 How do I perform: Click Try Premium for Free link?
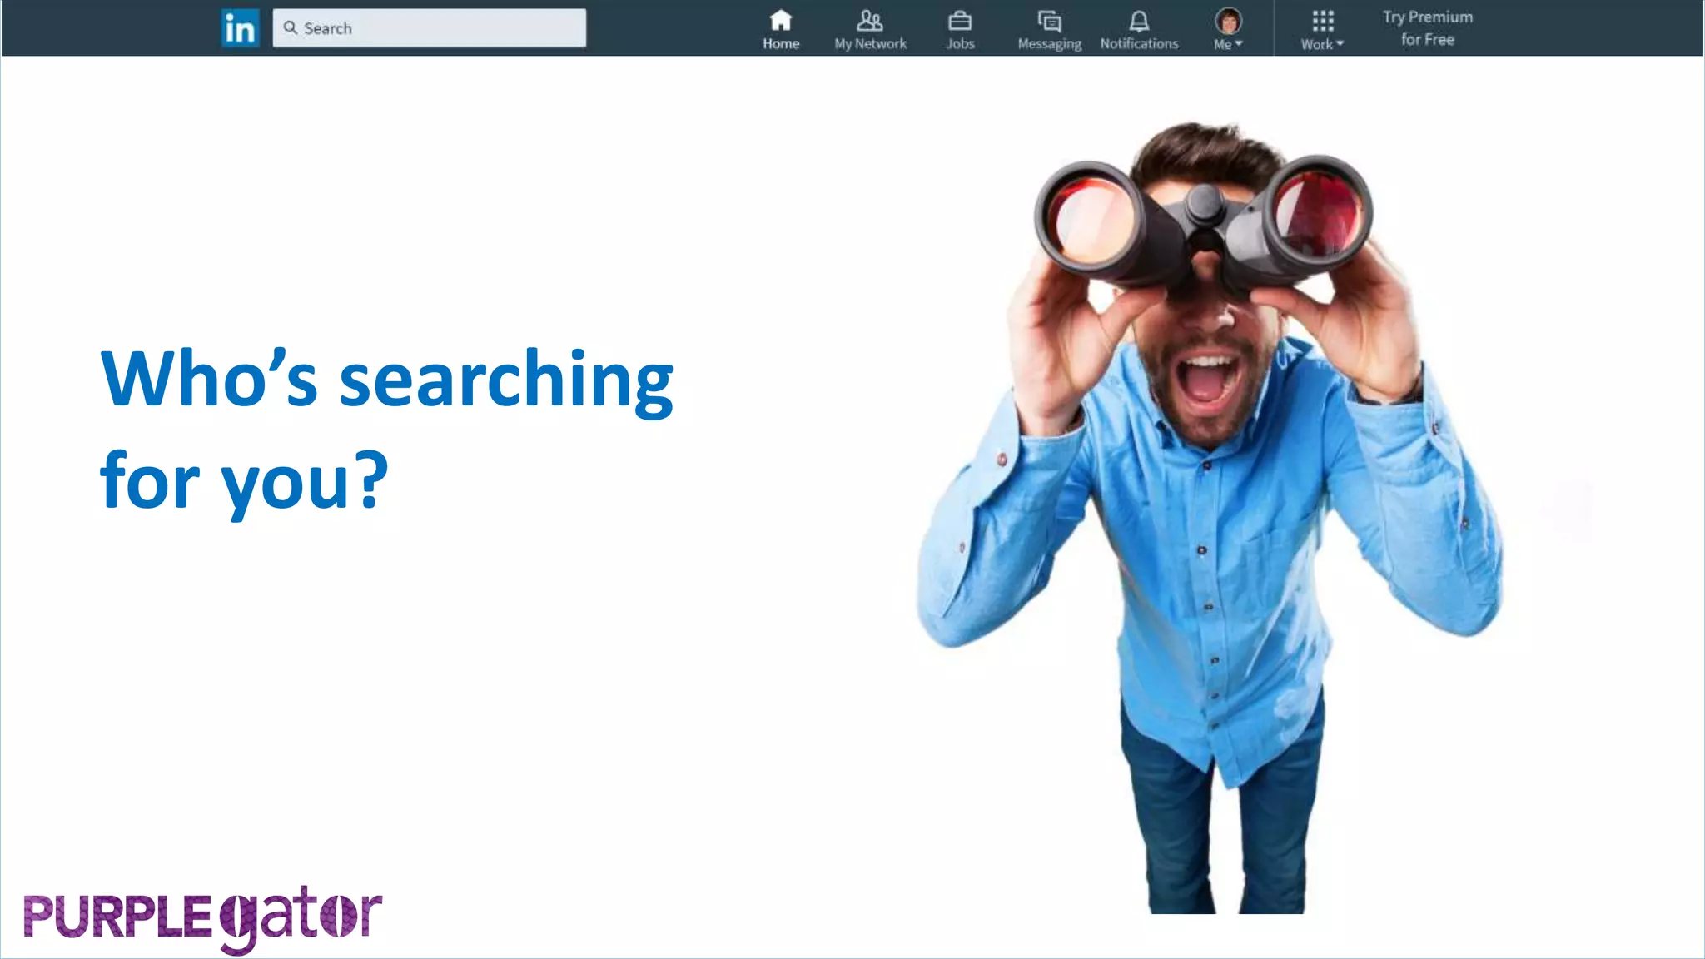pyautogui.click(x=1428, y=28)
